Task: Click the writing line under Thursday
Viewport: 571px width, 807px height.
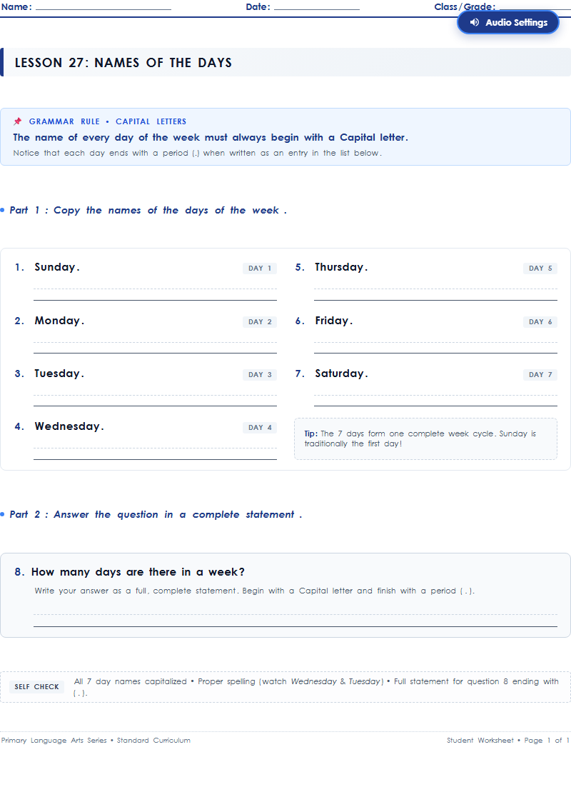Action: (435, 294)
